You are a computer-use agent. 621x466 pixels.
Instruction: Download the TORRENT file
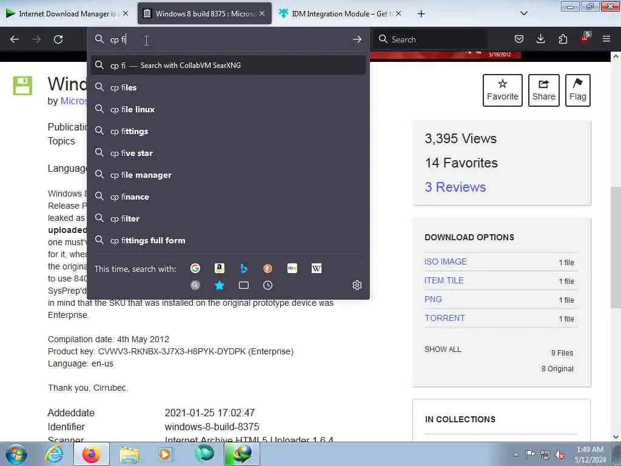tap(445, 318)
